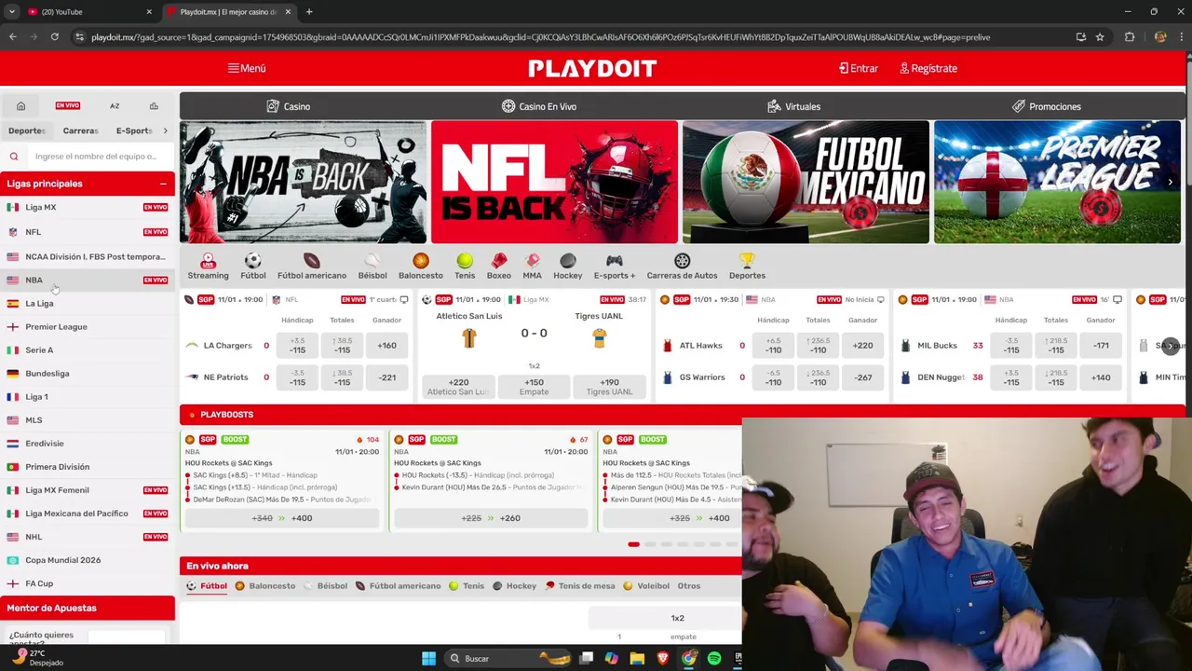Screen dimensions: 1192x671
Task: Switch En vivo ahora to Voleibol
Action: coord(646,586)
